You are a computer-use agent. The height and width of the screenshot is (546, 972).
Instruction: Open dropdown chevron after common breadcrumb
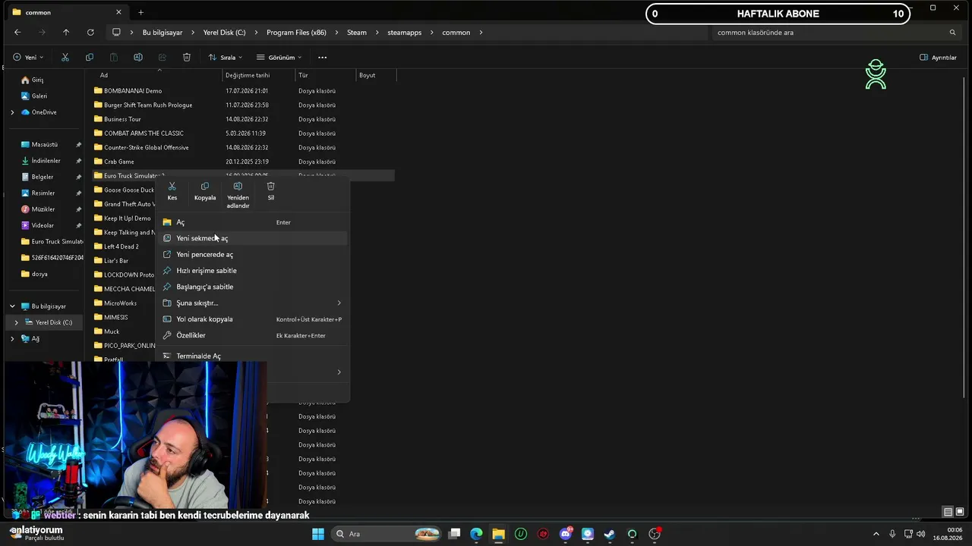481,33
